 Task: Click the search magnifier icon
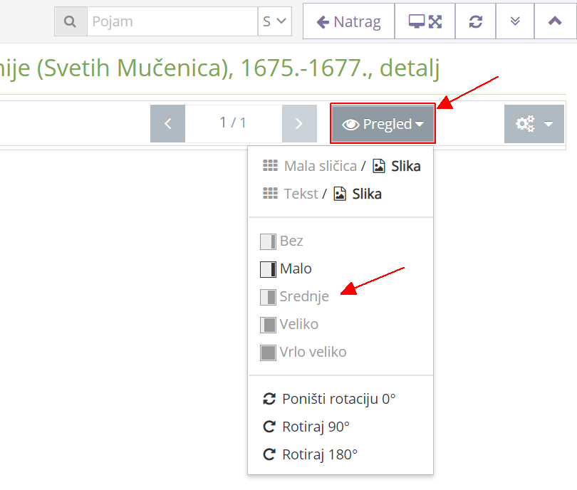pos(71,21)
